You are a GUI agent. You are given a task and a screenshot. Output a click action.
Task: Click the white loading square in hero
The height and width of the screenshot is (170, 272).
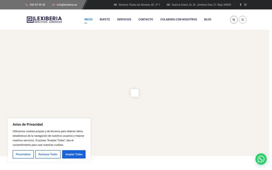pos(134,93)
